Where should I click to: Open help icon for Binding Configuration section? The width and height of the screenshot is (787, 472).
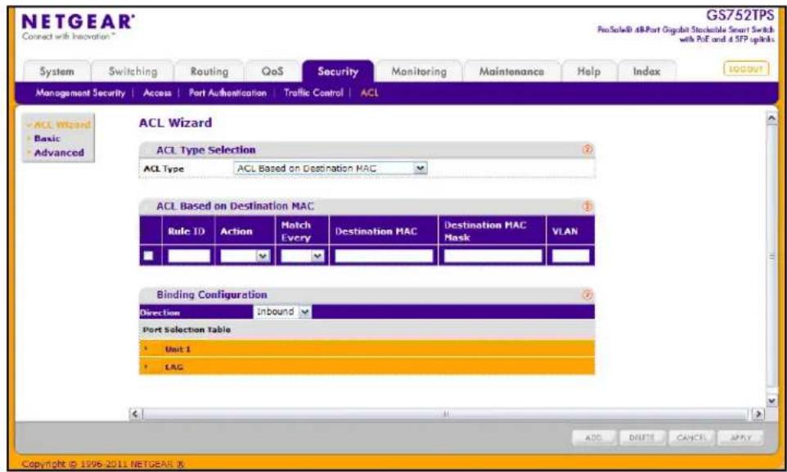coord(587,295)
